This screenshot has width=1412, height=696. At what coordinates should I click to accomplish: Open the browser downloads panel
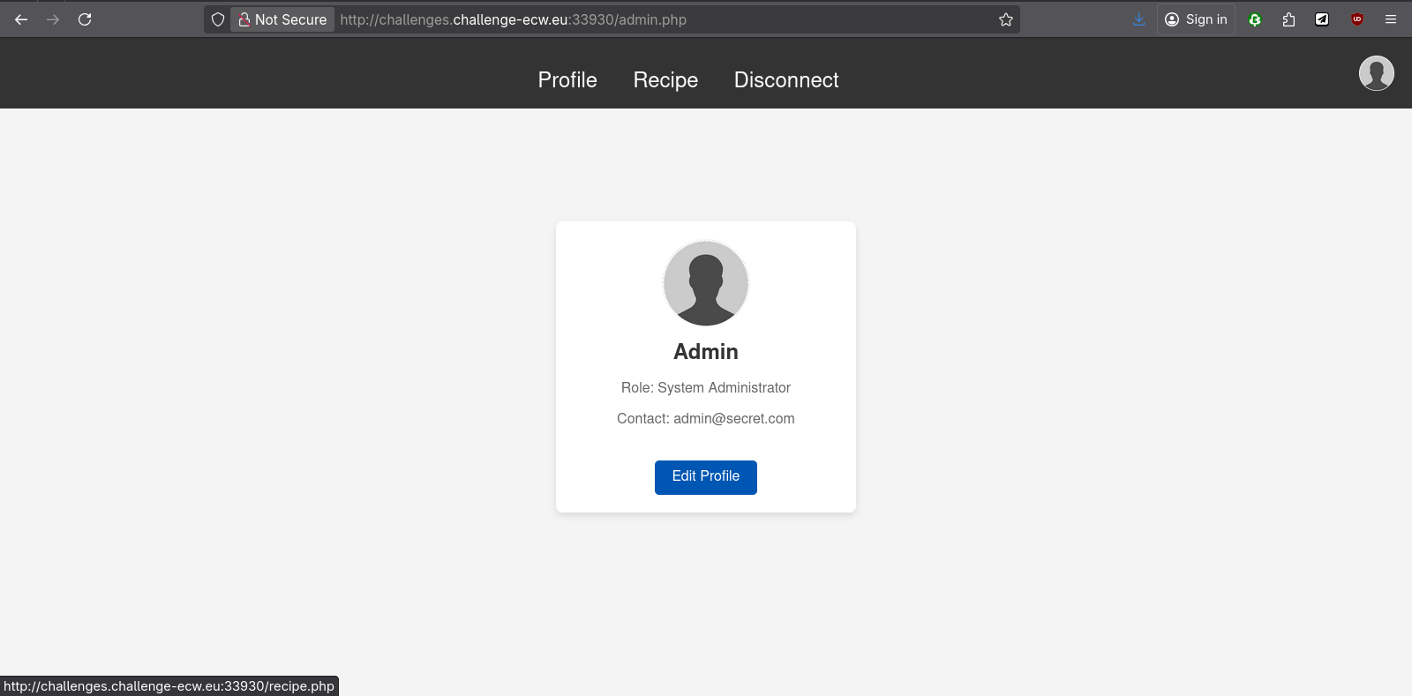coord(1138,19)
